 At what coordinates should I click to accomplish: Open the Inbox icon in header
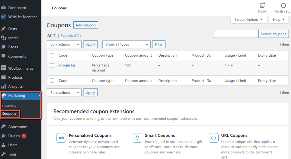pos(262,5)
